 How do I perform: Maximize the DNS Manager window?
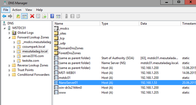pyautogui.click(x=179, y=2)
